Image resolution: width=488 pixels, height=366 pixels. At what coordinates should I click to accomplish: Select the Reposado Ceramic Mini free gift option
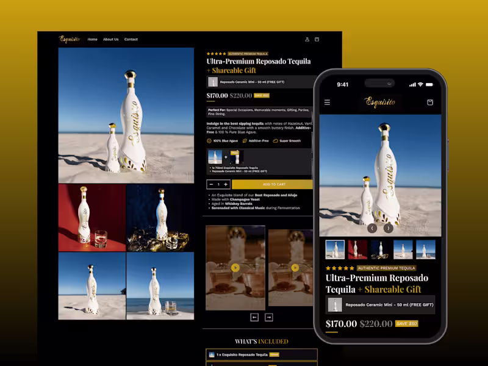click(x=261, y=82)
